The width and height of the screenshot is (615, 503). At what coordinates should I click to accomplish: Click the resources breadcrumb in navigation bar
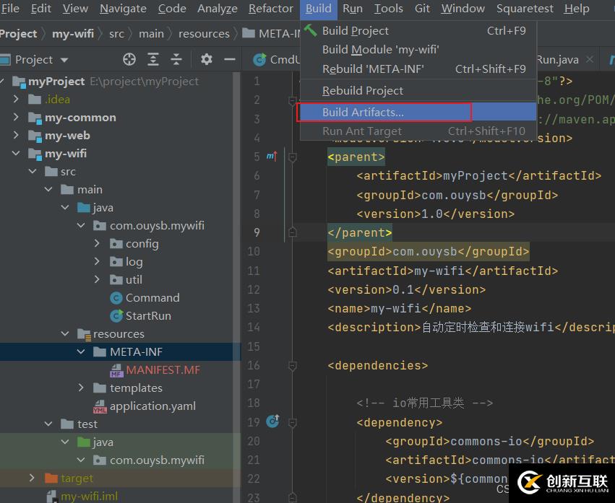pyautogui.click(x=204, y=33)
